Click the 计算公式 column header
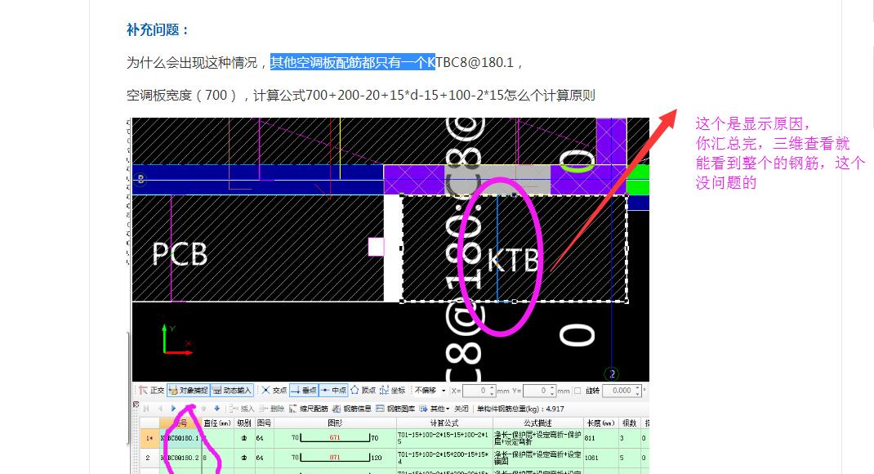 click(444, 423)
